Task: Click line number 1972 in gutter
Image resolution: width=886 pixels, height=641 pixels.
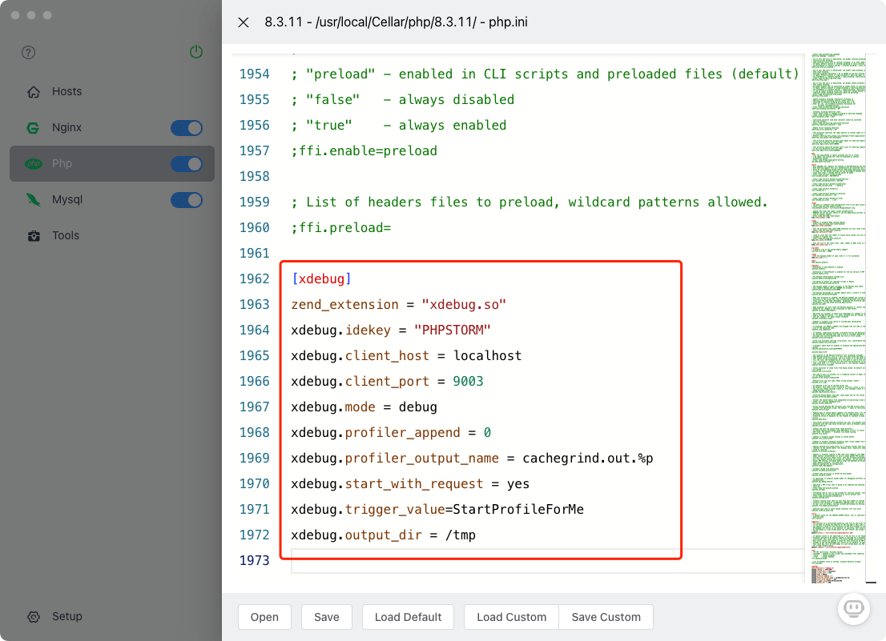Action: click(x=254, y=535)
